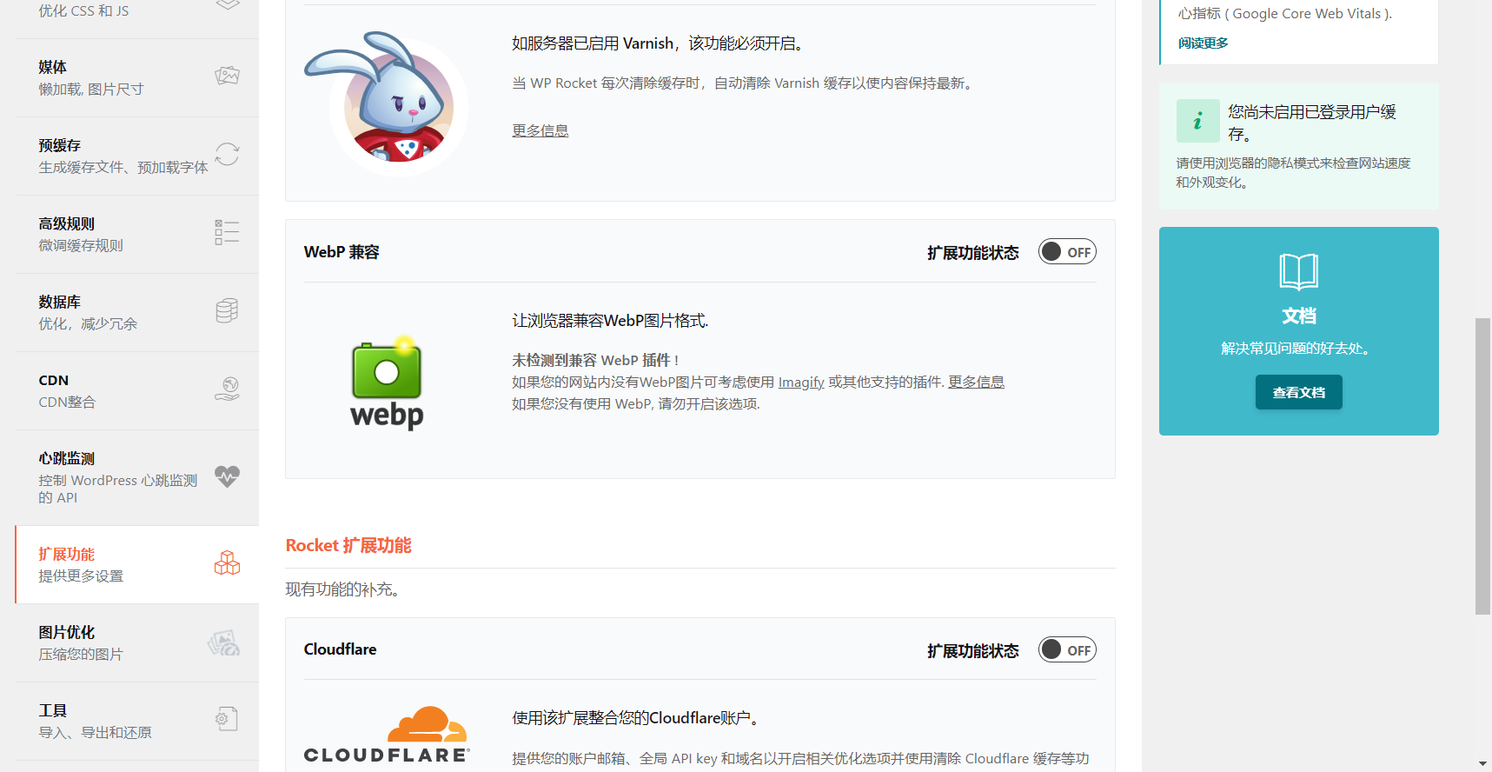
Task: Click the '您尚未启用已登录用户缓存。' notice heading
Action: click(1312, 123)
